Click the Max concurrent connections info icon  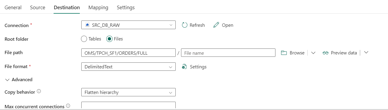click(68, 106)
